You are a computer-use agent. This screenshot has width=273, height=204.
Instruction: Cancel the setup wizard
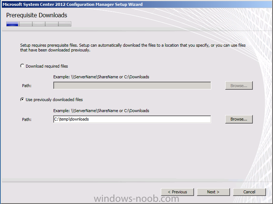tap(249, 192)
